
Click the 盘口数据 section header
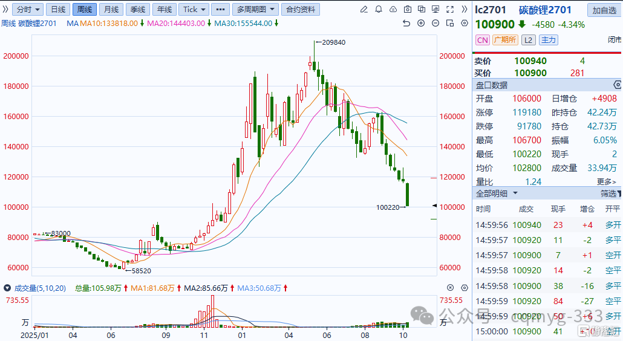tap(492, 85)
